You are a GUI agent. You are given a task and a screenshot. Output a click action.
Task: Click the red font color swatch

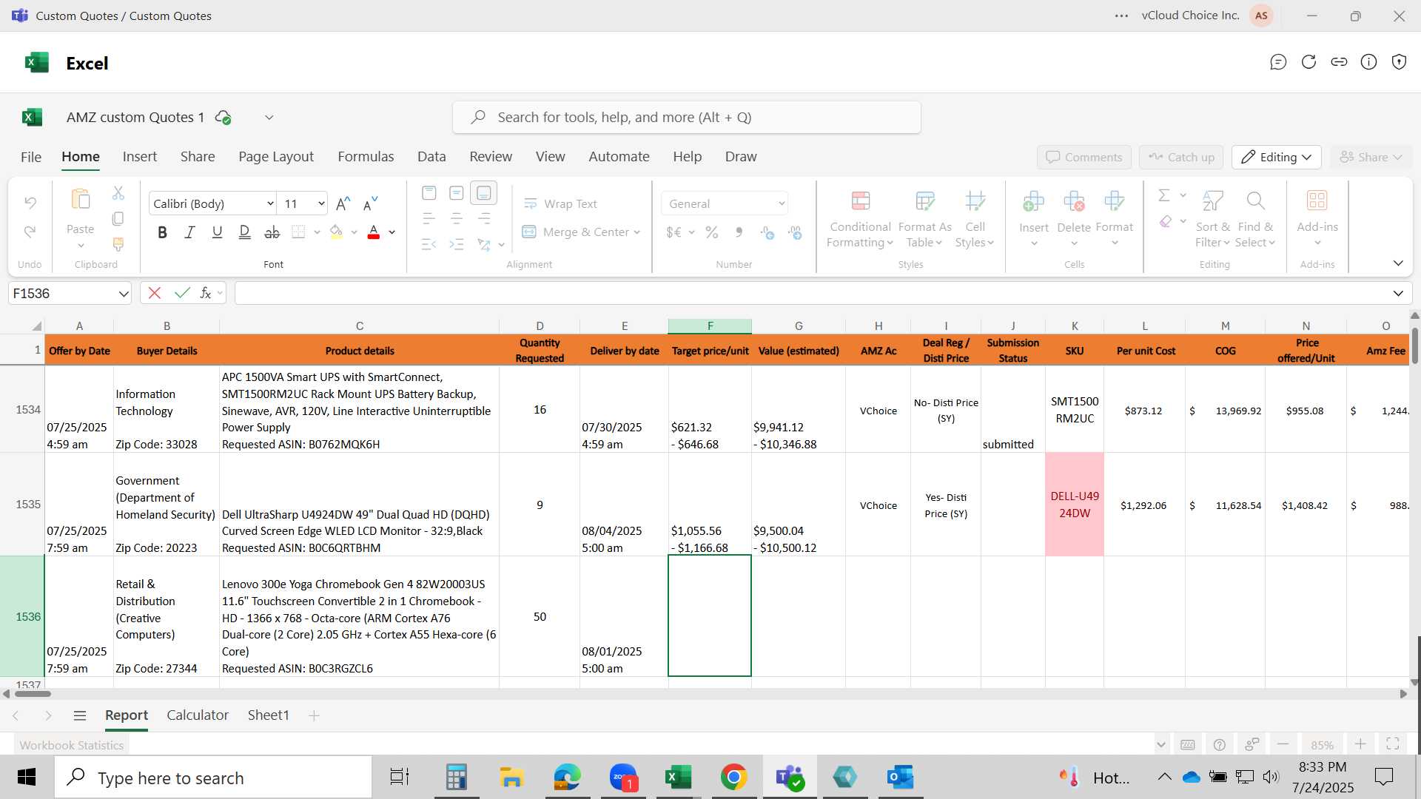pyautogui.click(x=374, y=232)
